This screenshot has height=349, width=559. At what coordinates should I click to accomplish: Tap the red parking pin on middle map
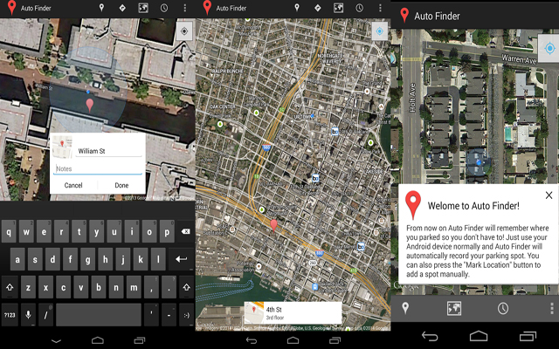click(x=273, y=226)
